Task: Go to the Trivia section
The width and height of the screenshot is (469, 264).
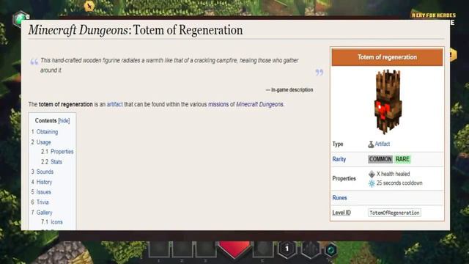Action: click(x=43, y=202)
